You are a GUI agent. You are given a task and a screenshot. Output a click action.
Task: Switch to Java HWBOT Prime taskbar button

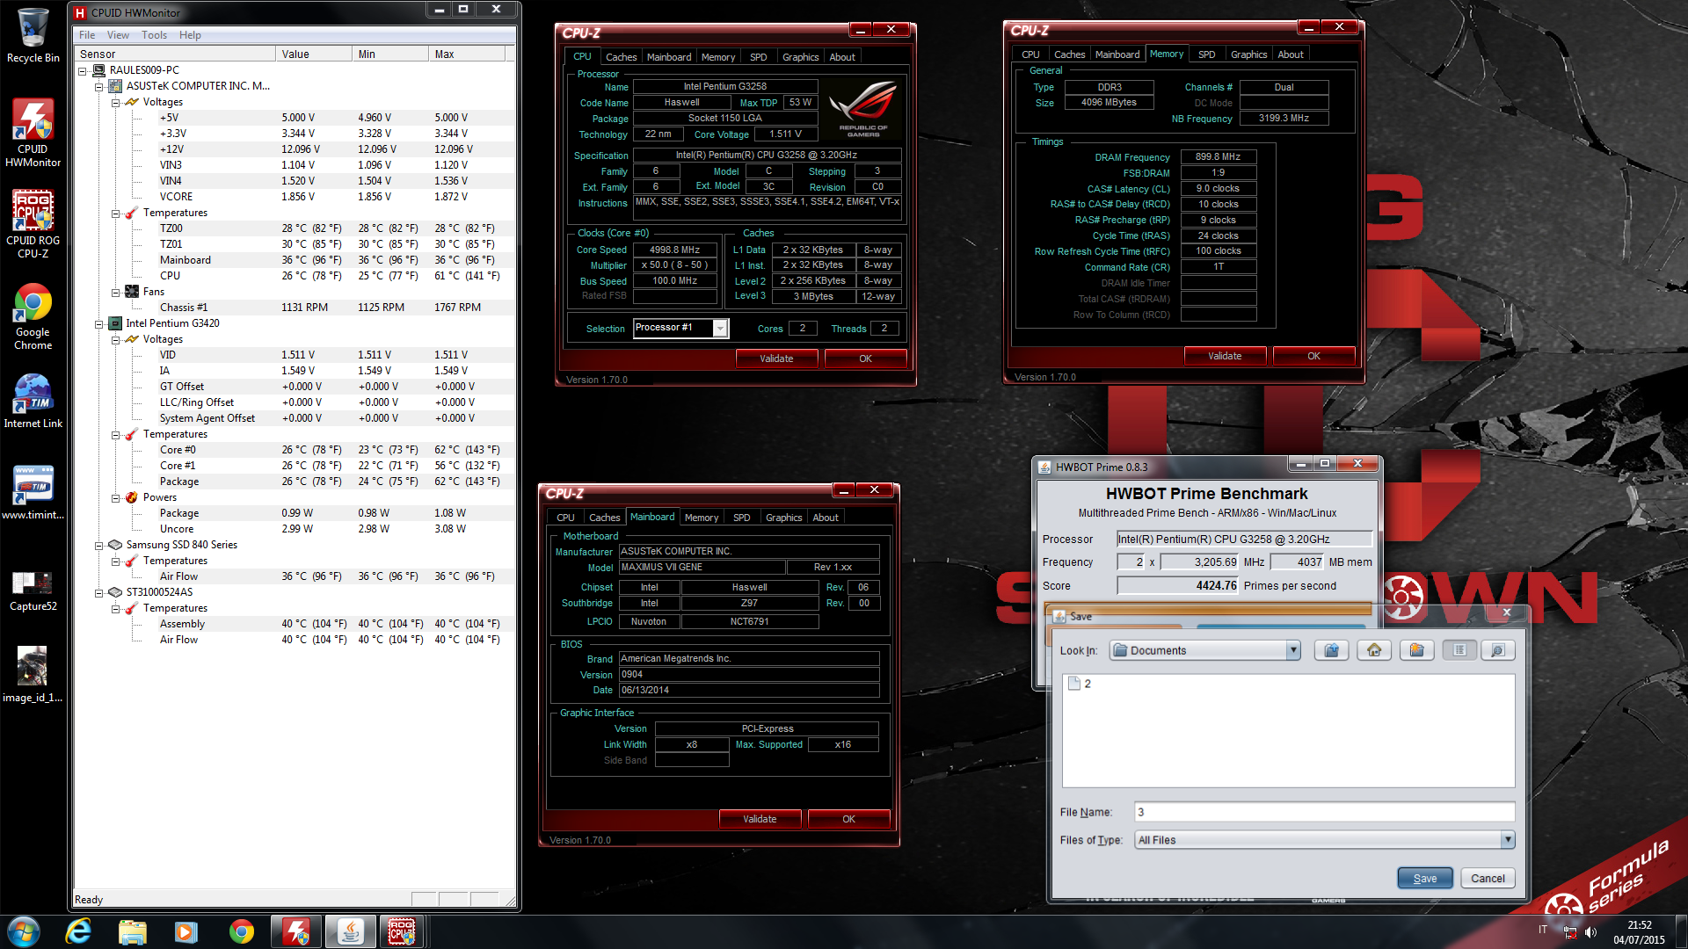pyautogui.click(x=350, y=931)
